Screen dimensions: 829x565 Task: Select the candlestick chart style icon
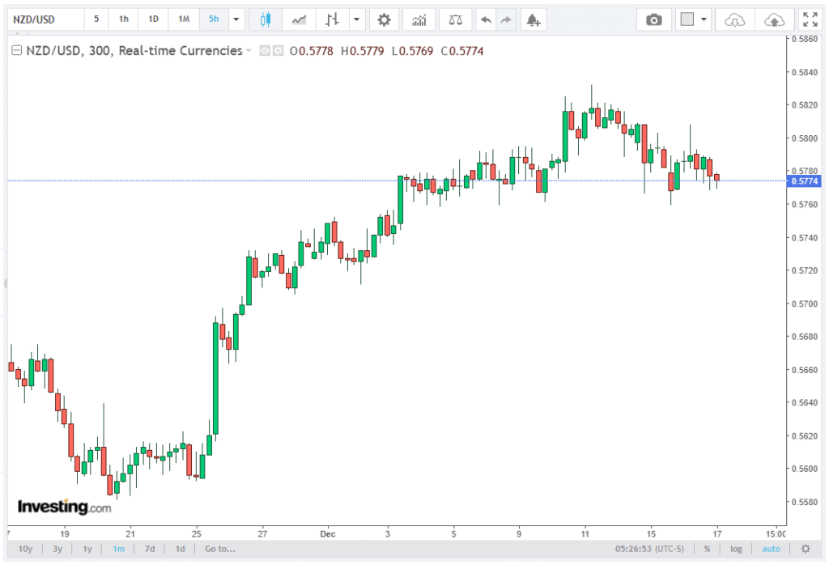tap(265, 19)
